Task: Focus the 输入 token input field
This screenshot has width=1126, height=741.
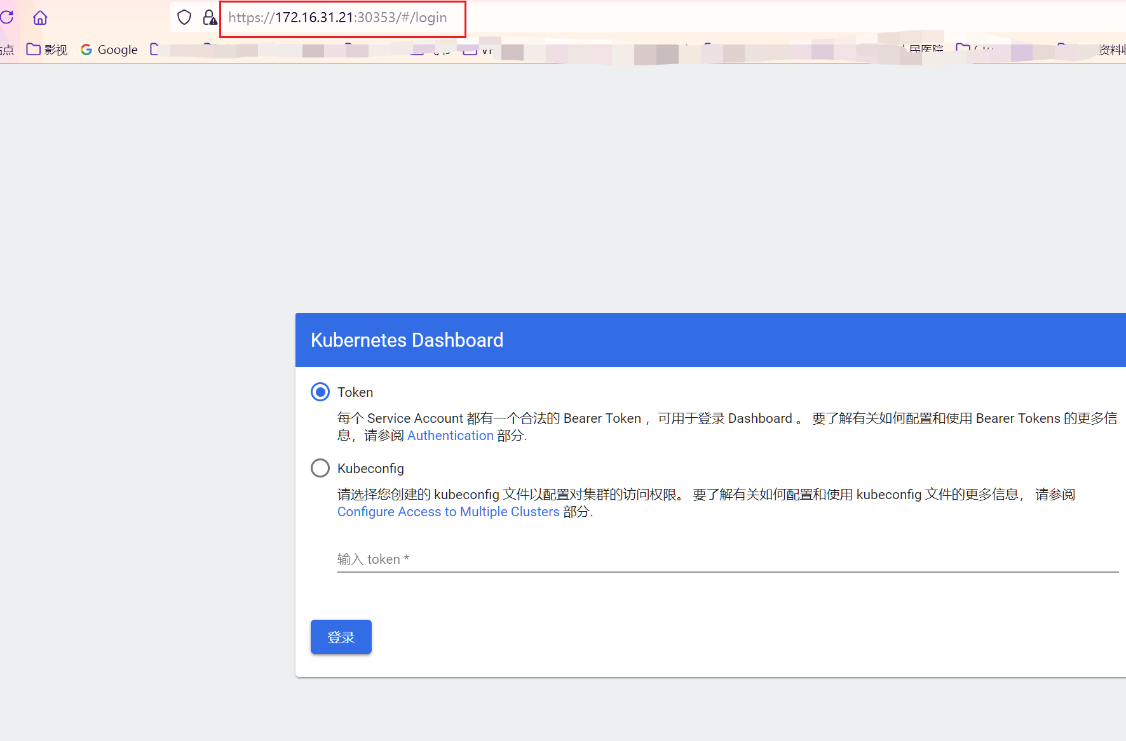Action: 728,559
